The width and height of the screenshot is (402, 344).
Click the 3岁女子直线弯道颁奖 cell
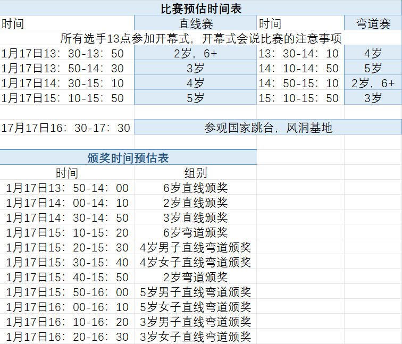[195, 337]
